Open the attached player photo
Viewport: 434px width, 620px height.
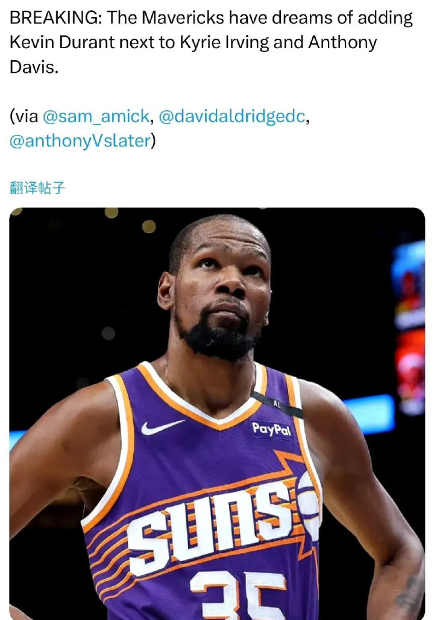[x=217, y=413]
